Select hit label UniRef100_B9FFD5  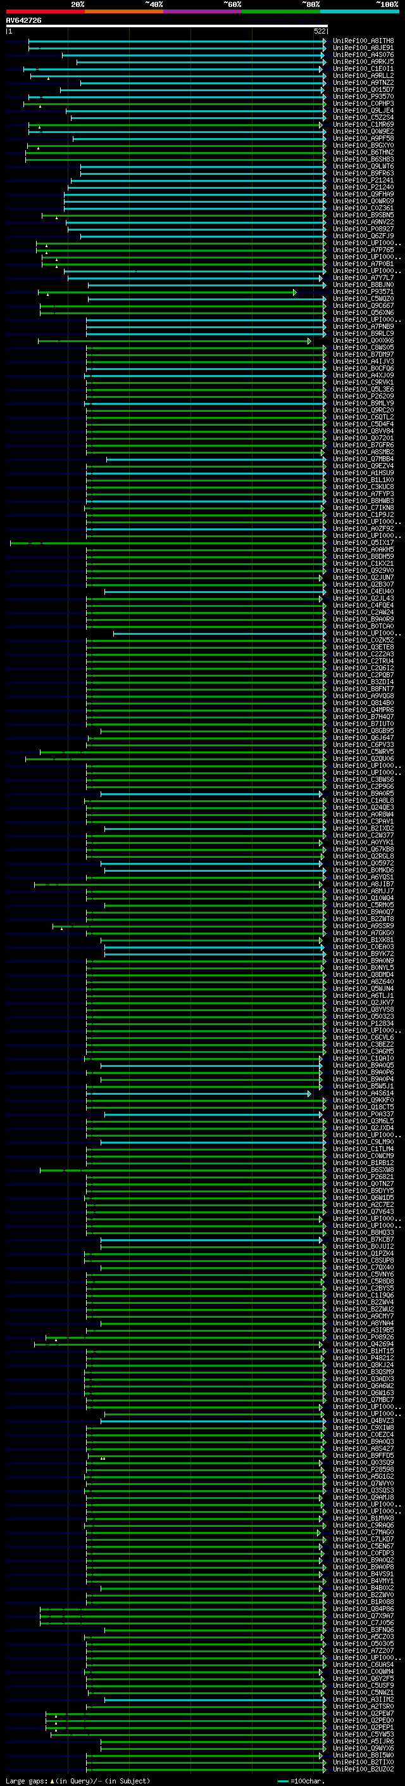pyautogui.click(x=363, y=1456)
